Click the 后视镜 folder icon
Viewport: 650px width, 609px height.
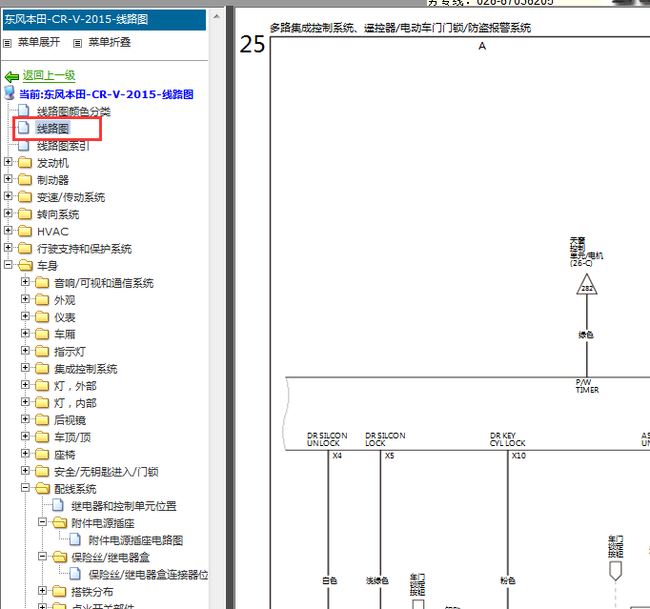tap(42, 419)
